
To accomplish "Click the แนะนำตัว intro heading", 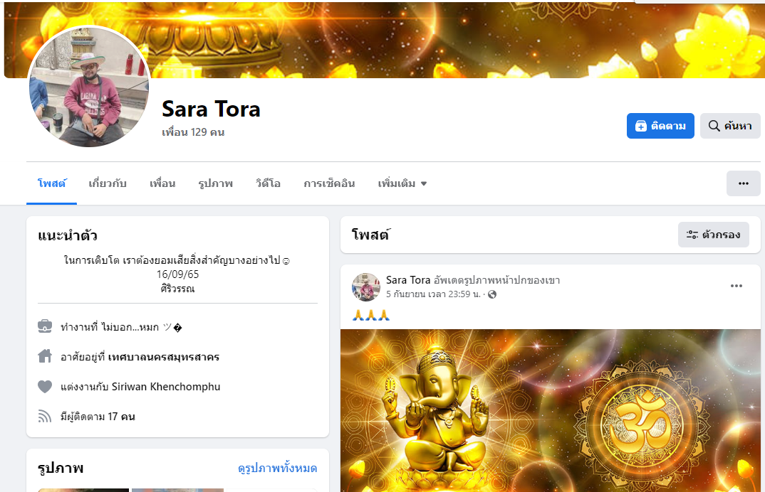I will (x=68, y=235).
